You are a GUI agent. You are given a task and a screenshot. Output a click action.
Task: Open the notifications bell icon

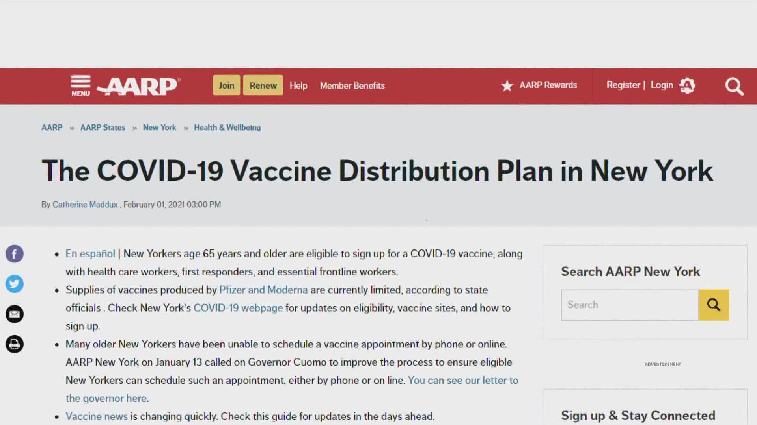coord(687,85)
